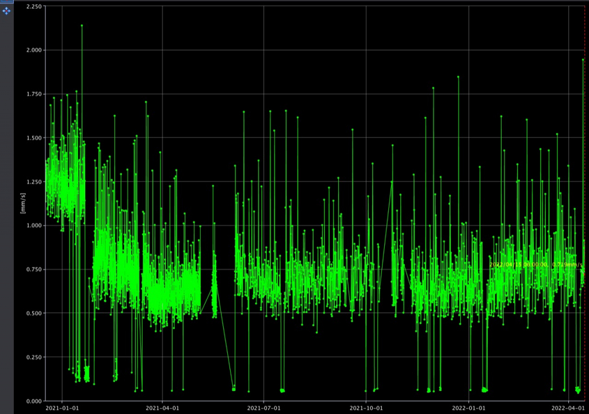Viewport: 589px width, 414px height.
Task: Select the 2021-04-01 x-axis date label
Action: pyautogui.click(x=162, y=408)
